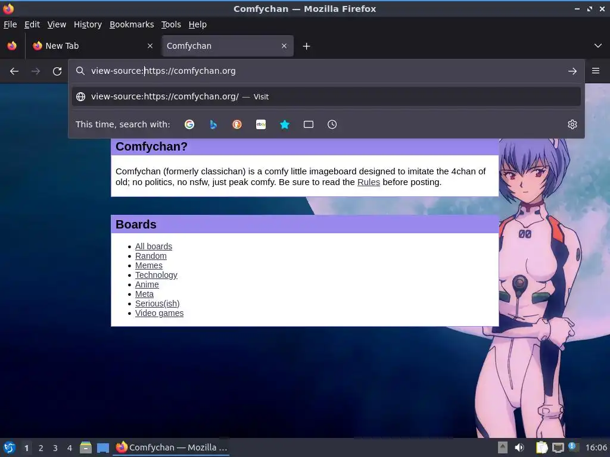The image size is (610, 457).
Task: Search bookmarks using star icon
Action: [x=285, y=124]
